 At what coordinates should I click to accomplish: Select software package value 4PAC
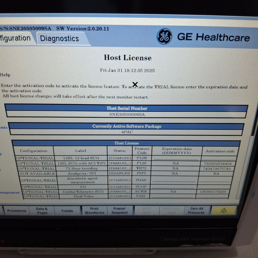[x=127, y=132]
